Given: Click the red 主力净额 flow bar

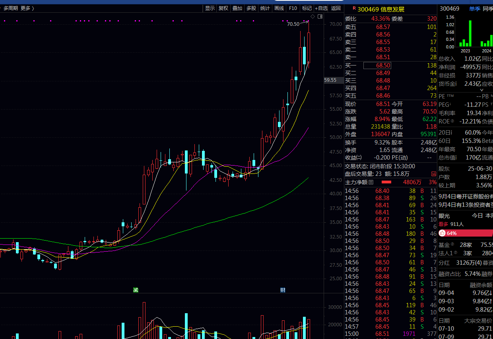Looking at the screenshot, I should [x=386, y=182].
